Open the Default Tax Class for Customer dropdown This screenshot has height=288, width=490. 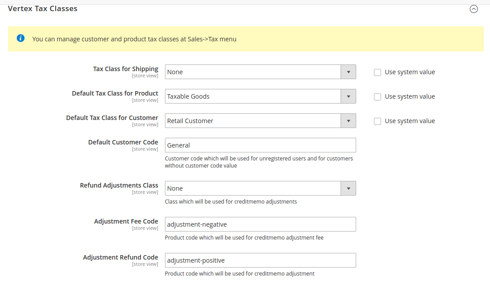348,120
